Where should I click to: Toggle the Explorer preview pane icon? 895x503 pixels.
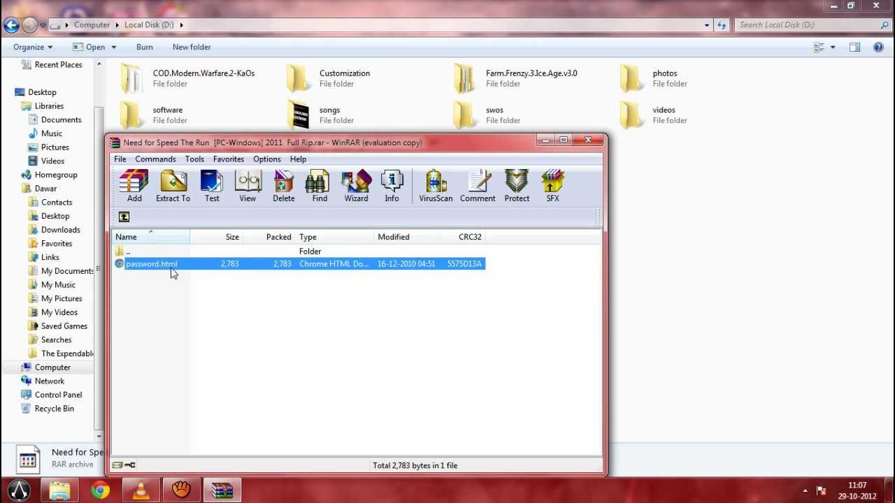coord(854,47)
